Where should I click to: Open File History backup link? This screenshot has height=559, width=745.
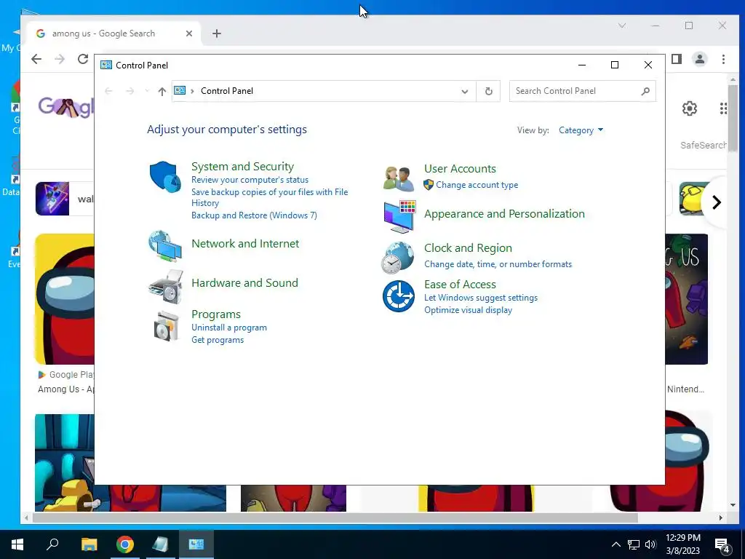tap(269, 197)
